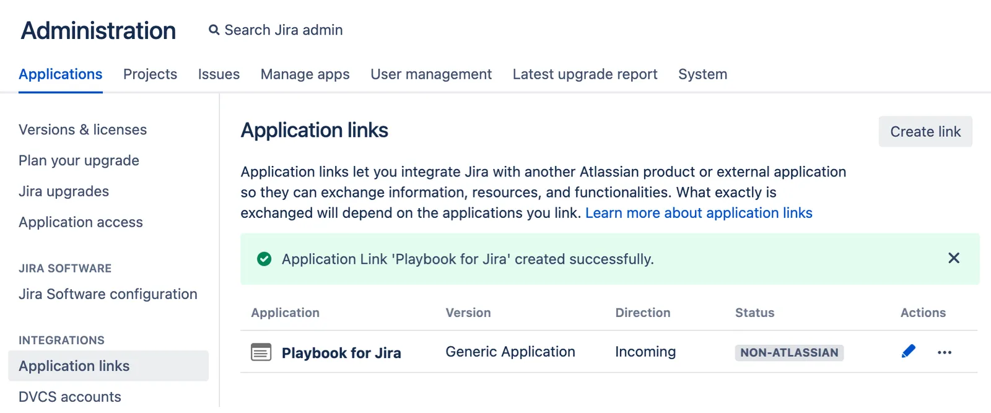Select the User management tab
Screen dimensions: 991x413
click(431, 74)
